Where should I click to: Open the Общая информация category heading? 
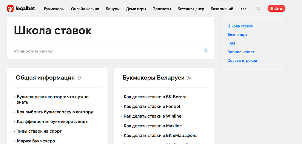pyautogui.click(x=45, y=78)
